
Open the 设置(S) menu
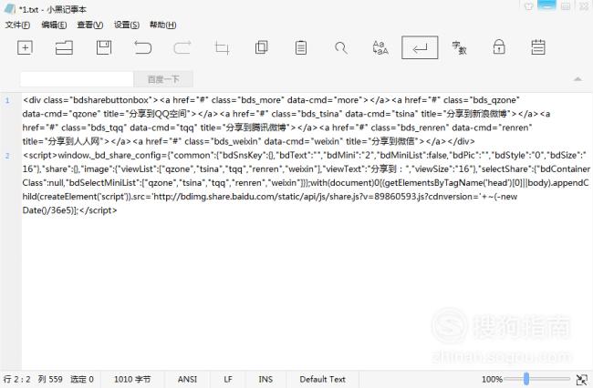coord(127,25)
